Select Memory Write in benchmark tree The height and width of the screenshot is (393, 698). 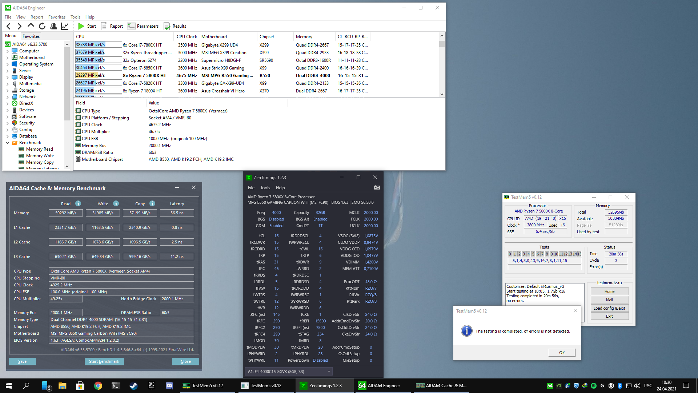[x=40, y=156]
